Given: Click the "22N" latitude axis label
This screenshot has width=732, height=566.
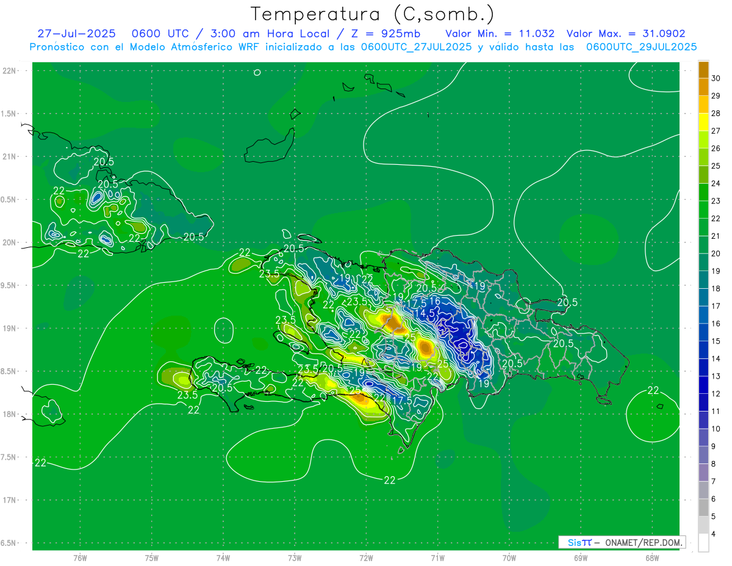Looking at the screenshot, I should tap(10, 70).
